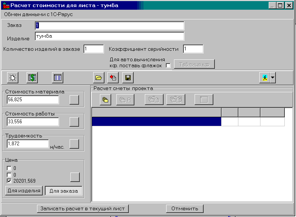296x217 pixels.
Task: Click the table list view icon
Action: [58, 78]
